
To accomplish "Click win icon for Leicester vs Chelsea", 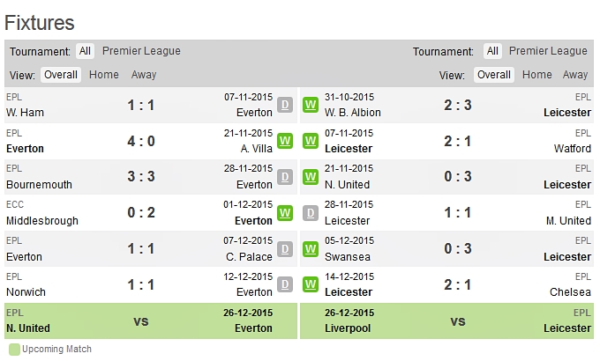I will (311, 285).
